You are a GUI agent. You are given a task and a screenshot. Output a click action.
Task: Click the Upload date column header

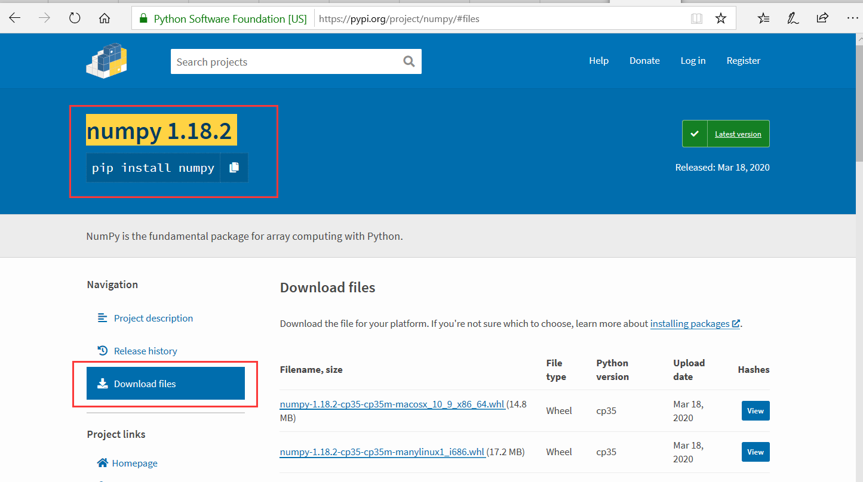point(689,370)
